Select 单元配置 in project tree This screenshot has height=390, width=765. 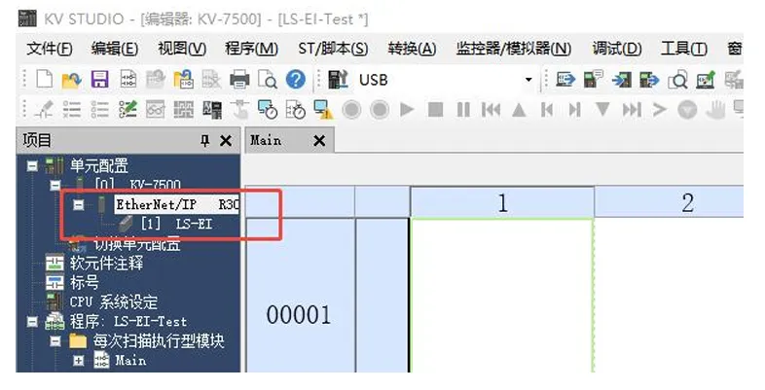[99, 165]
